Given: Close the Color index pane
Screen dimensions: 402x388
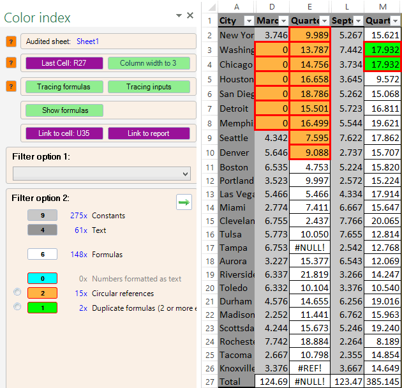Looking at the screenshot, I should point(190,15).
